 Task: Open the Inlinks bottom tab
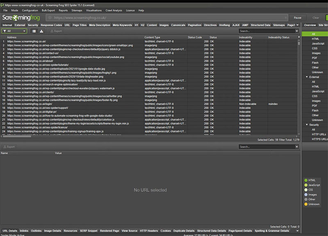[24, 231]
